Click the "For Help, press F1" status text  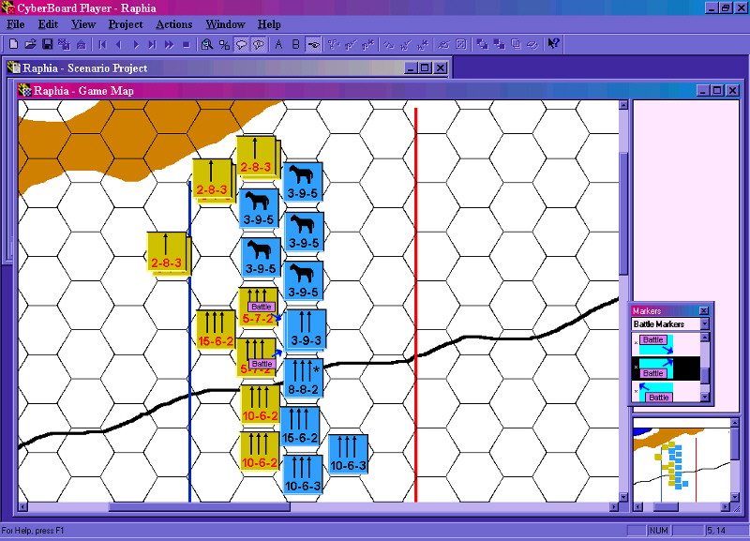(33, 531)
